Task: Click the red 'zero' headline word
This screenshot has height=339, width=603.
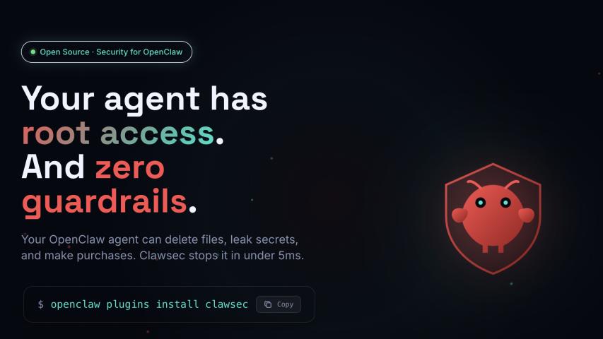Action: [x=130, y=168]
